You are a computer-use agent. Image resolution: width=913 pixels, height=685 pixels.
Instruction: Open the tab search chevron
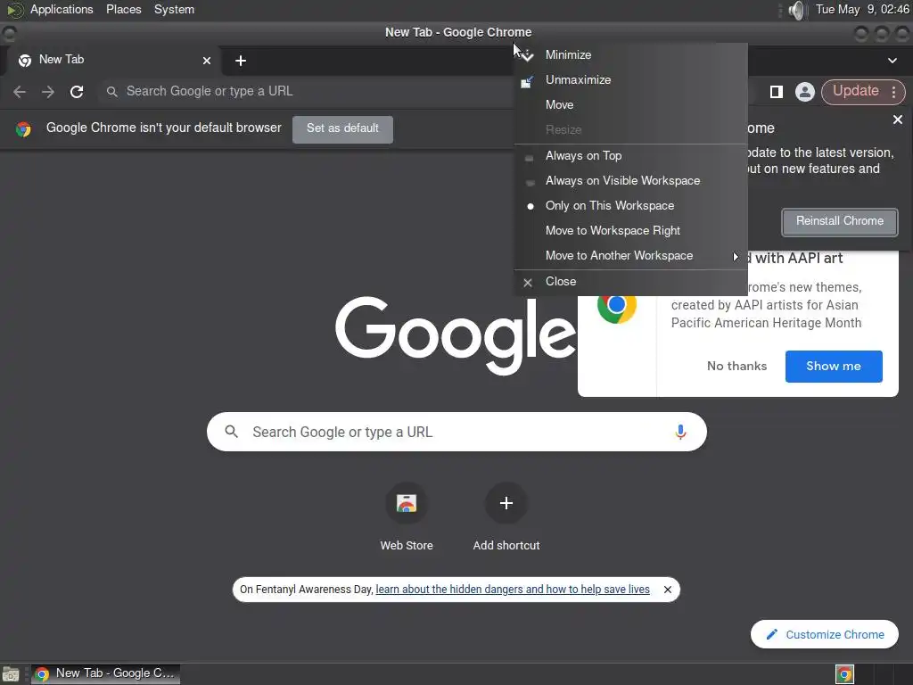point(892,61)
